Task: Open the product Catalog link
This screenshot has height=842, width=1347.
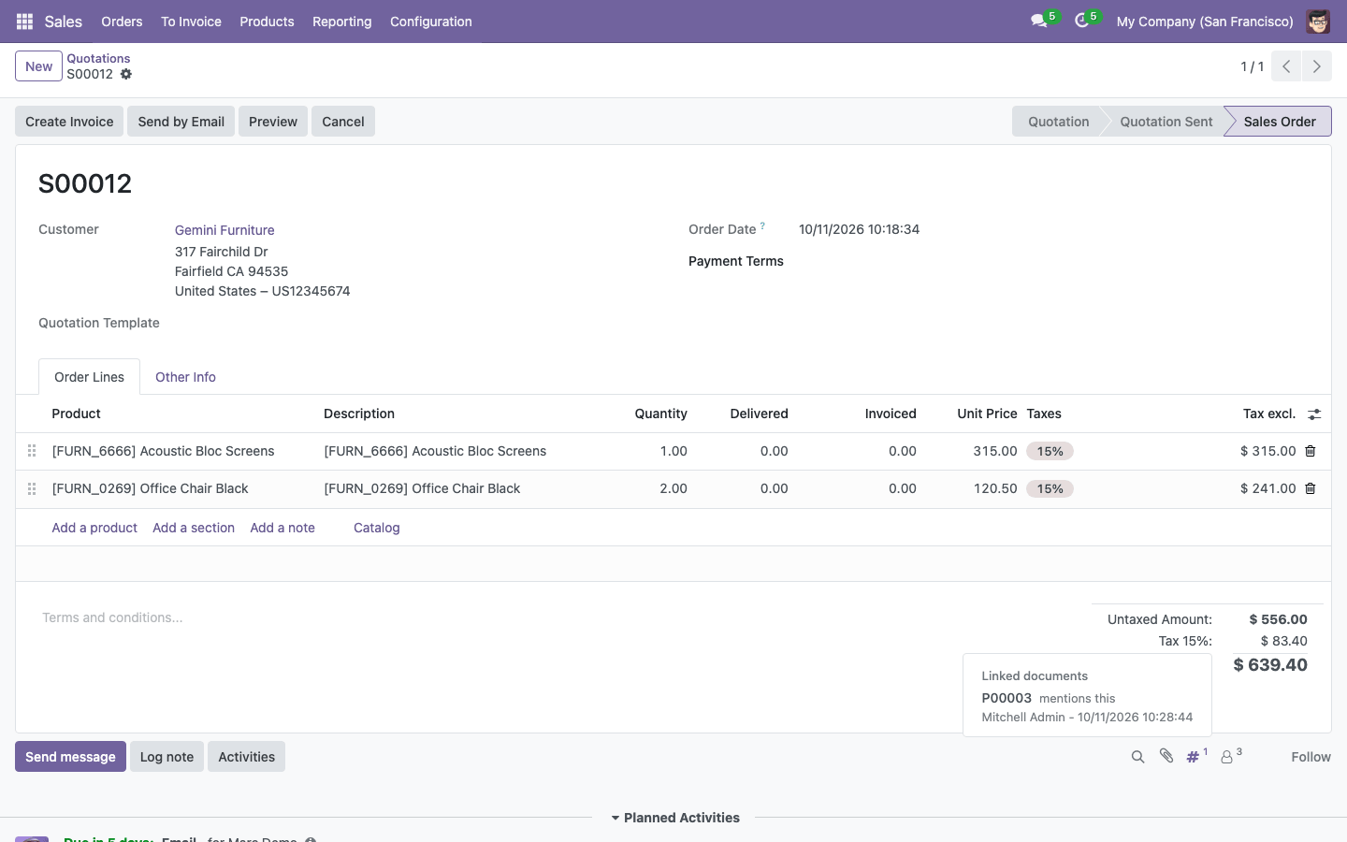Action: [377, 528]
